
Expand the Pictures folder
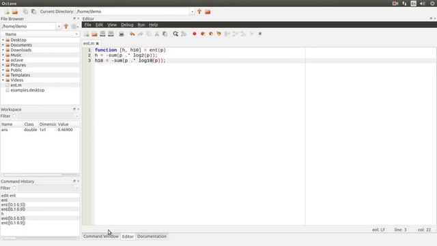point(3,65)
